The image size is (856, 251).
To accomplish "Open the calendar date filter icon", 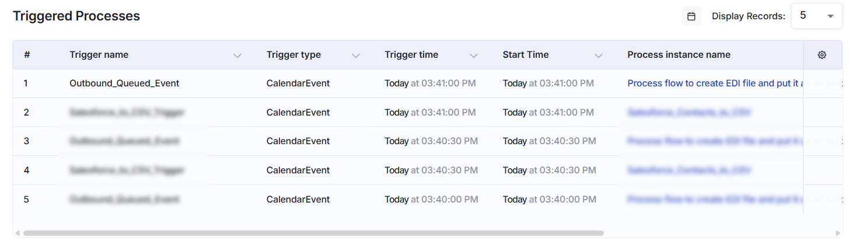I will 691,16.
